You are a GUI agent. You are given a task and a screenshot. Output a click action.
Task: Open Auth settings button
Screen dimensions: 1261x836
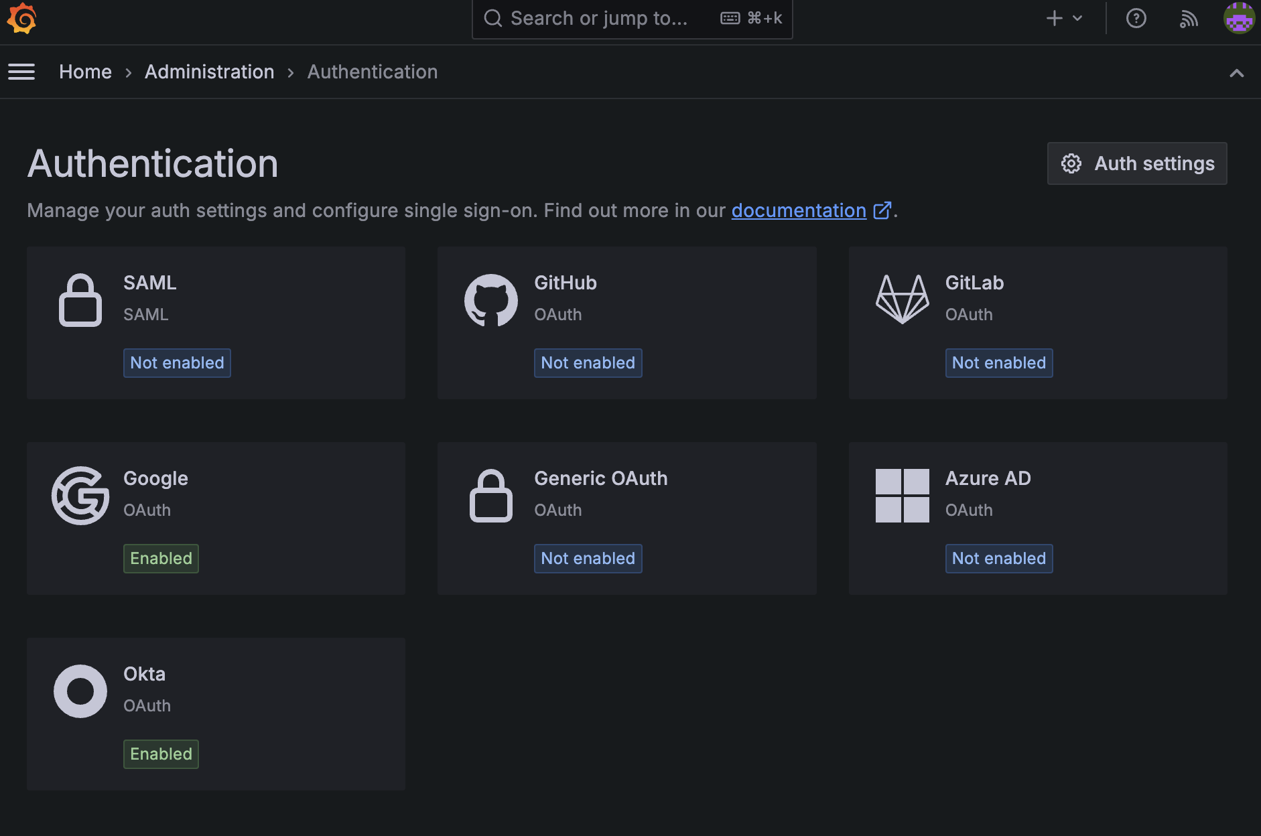tap(1137, 163)
